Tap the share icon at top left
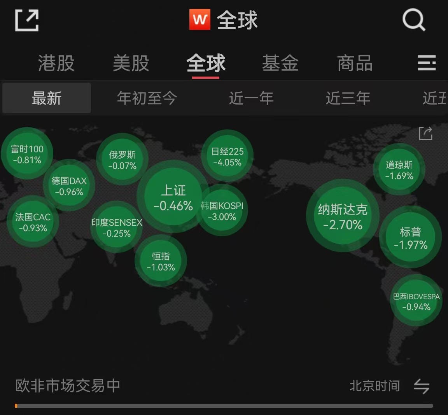448x415 pixels. click(x=26, y=20)
